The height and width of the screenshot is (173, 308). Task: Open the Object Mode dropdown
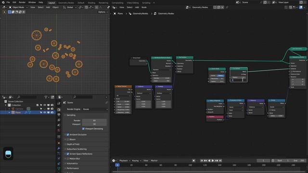click(18, 7)
